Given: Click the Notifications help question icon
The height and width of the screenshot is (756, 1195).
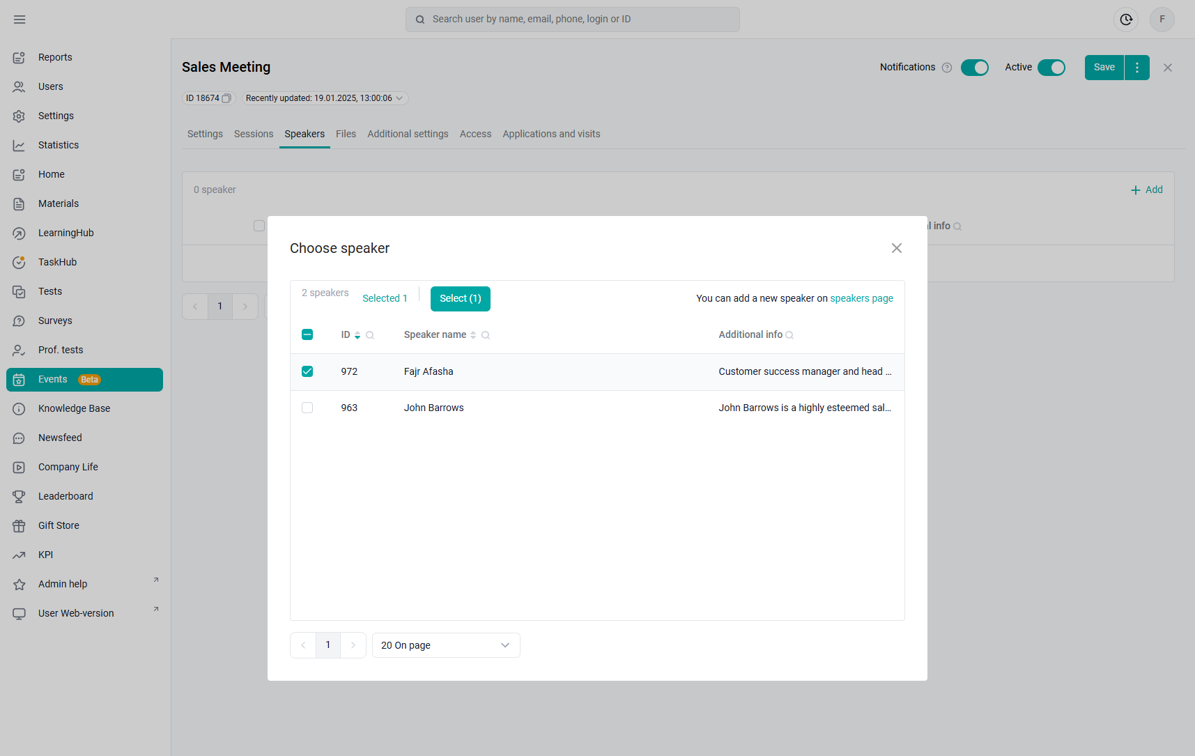Looking at the screenshot, I should [947, 68].
